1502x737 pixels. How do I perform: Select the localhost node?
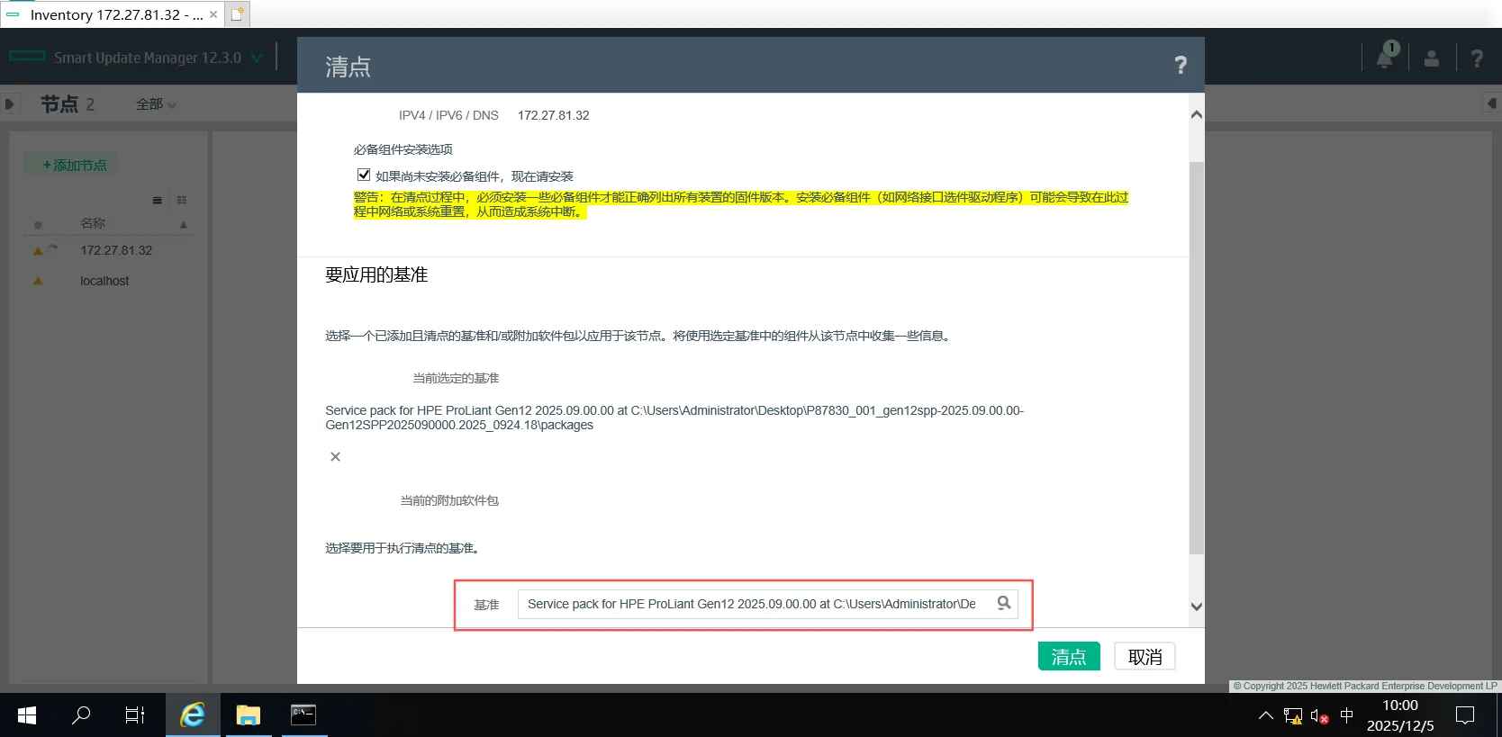point(104,281)
